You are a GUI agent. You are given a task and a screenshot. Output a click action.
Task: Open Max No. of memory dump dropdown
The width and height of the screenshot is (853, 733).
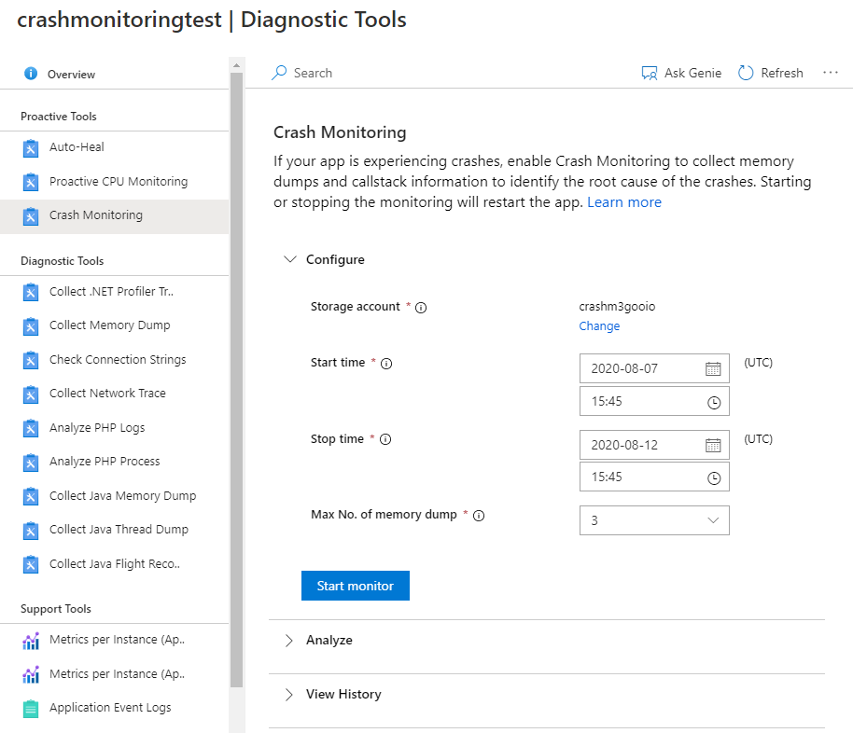[654, 520]
